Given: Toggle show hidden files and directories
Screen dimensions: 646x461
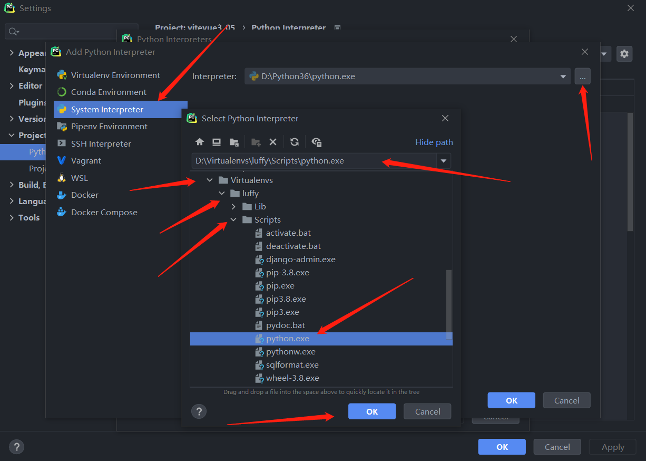Looking at the screenshot, I should pos(316,142).
